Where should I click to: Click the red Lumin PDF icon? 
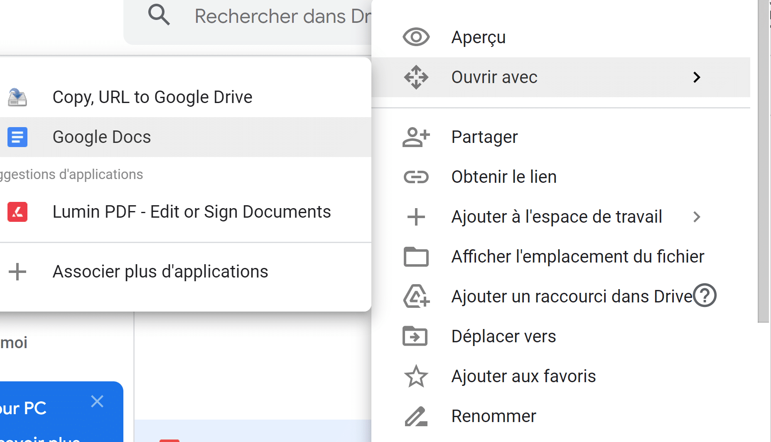pos(17,212)
